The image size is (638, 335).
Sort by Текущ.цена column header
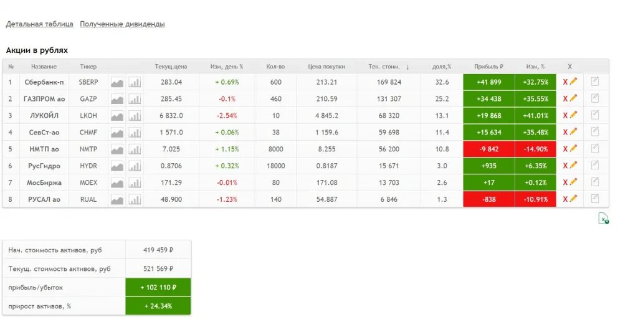tap(171, 67)
